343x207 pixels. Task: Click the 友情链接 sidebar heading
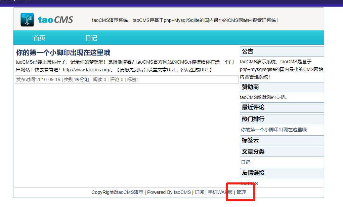pyautogui.click(x=253, y=173)
